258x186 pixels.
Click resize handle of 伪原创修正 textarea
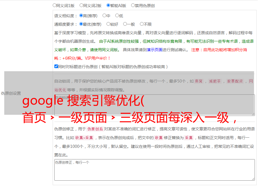pos(253,179)
